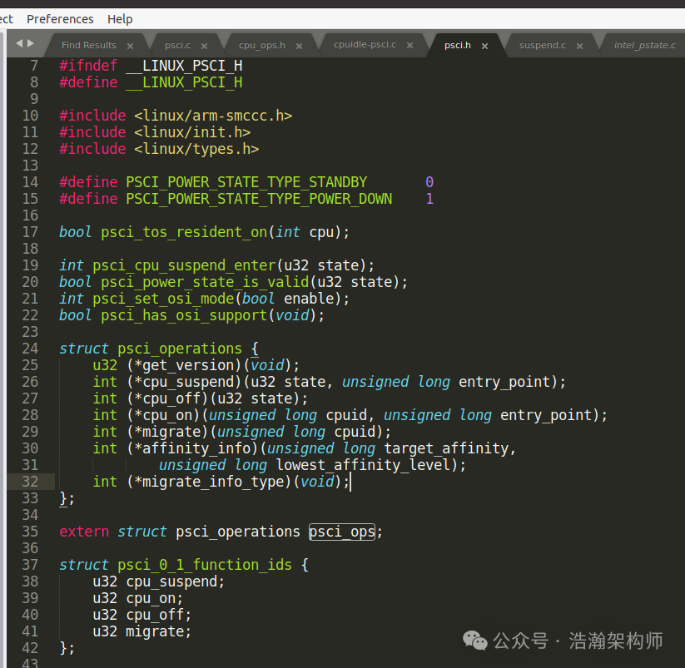Switch to the cpuidle-psci.c tab
Image resolution: width=685 pixels, height=668 pixels.
point(365,45)
